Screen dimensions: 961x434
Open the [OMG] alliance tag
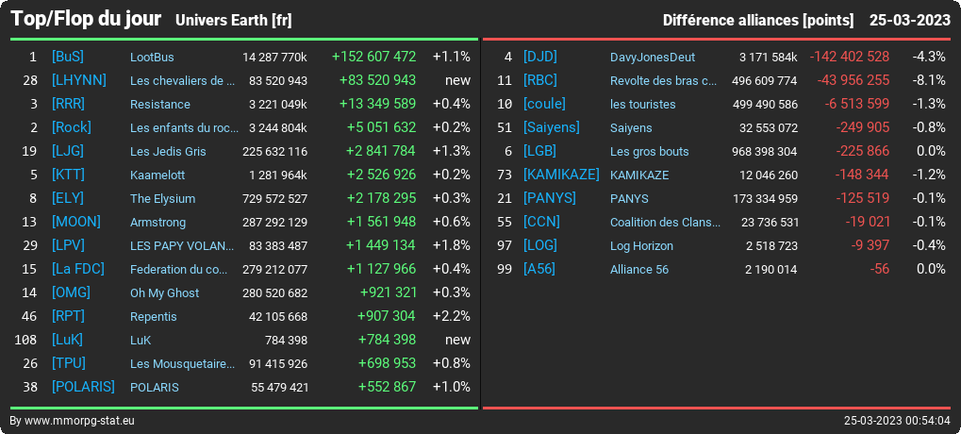click(71, 293)
